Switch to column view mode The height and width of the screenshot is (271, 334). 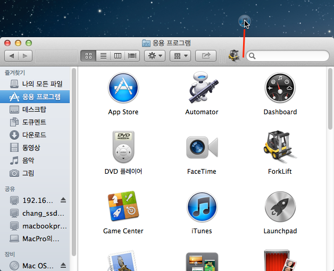coord(118,56)
